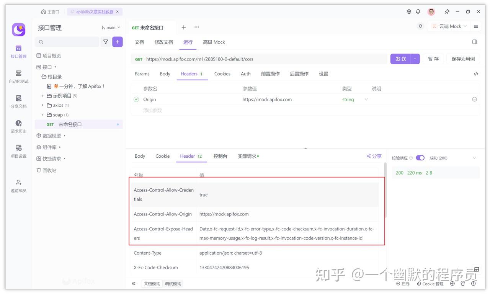Switch to 调试模式 at the bottom
490x294 pixels.
pos(173,283)
